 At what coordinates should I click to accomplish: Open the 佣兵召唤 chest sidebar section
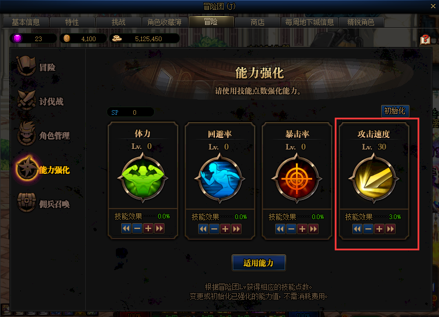tap(43, 203)
